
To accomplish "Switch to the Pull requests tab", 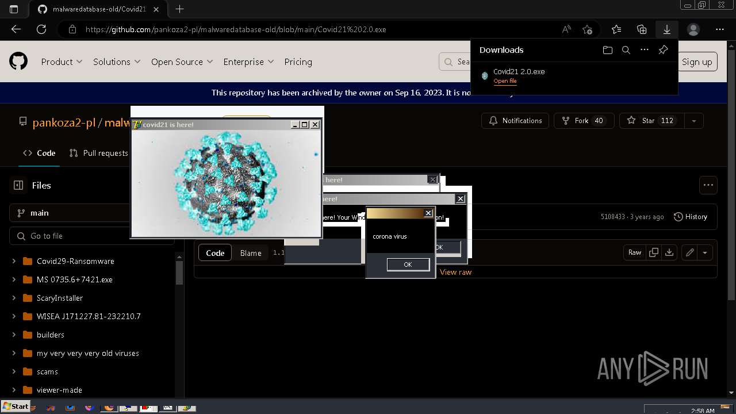I will pyautogui.click(x=98, y=153).
